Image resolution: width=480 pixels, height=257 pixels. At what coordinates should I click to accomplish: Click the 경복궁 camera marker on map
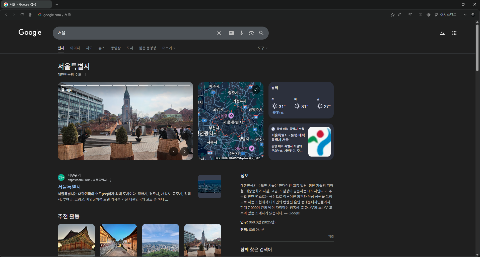(x=231, y=115)
